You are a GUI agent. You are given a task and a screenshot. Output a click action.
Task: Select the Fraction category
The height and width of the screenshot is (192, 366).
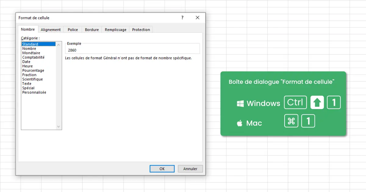click(39, 75)
